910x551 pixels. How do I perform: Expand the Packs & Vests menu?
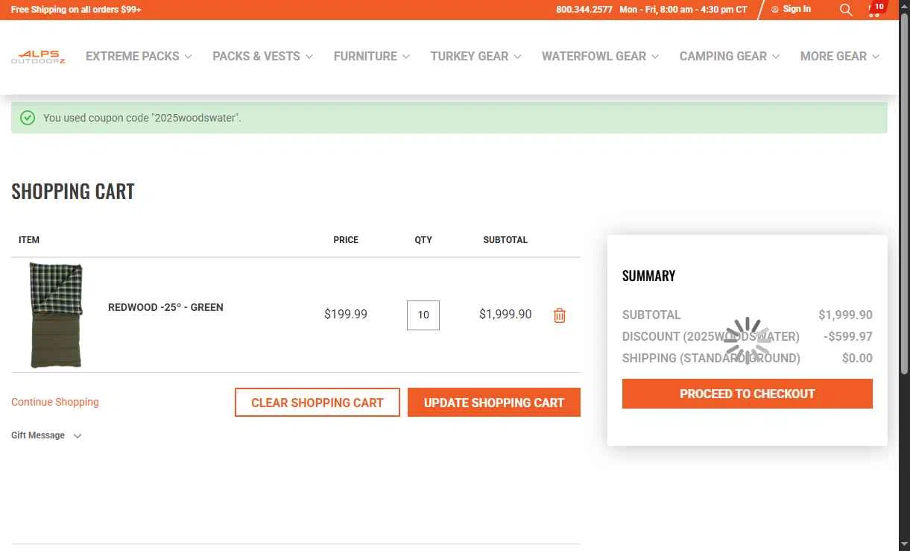point(262,56)
